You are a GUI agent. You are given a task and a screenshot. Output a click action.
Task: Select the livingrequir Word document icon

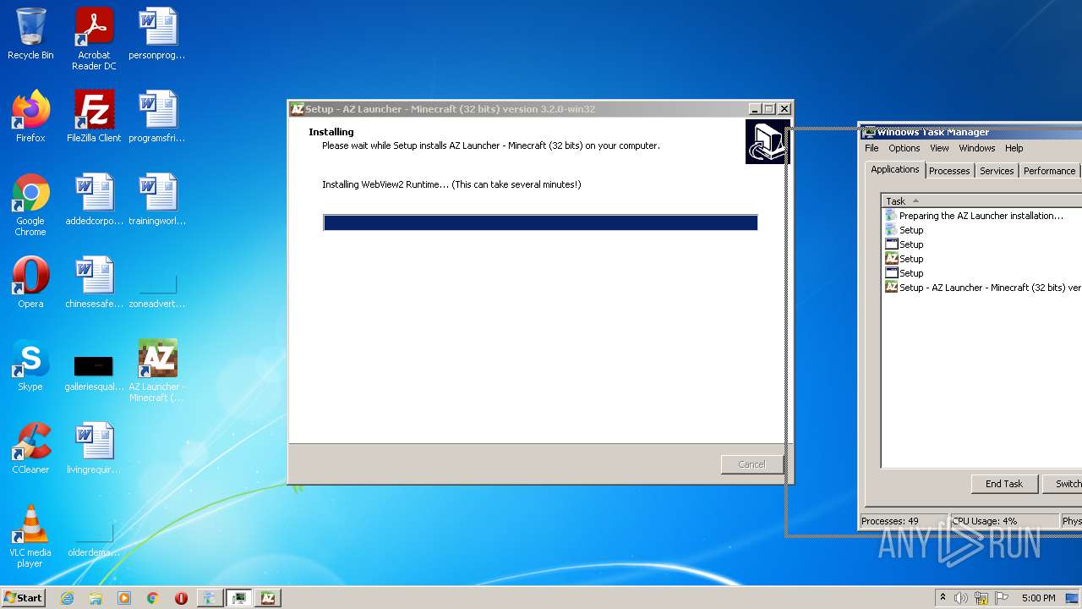94,448
